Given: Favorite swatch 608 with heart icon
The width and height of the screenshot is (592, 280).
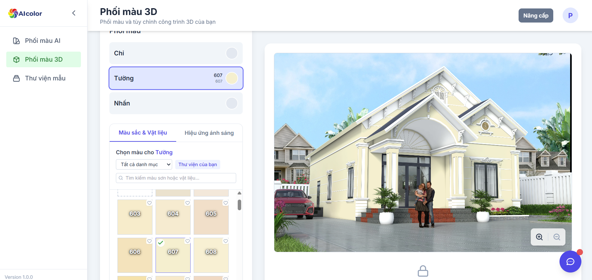Looking at the screenshot, I should [x=226, y=241].
